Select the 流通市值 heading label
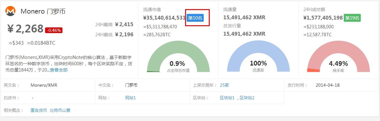 coord(152,9)
